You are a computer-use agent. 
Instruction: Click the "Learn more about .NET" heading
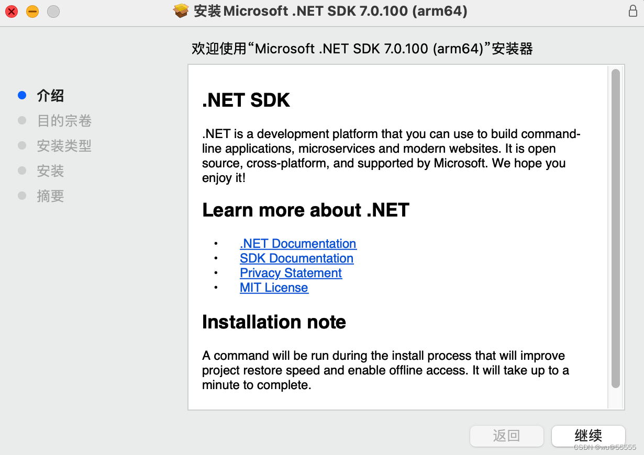click(306, 210)
